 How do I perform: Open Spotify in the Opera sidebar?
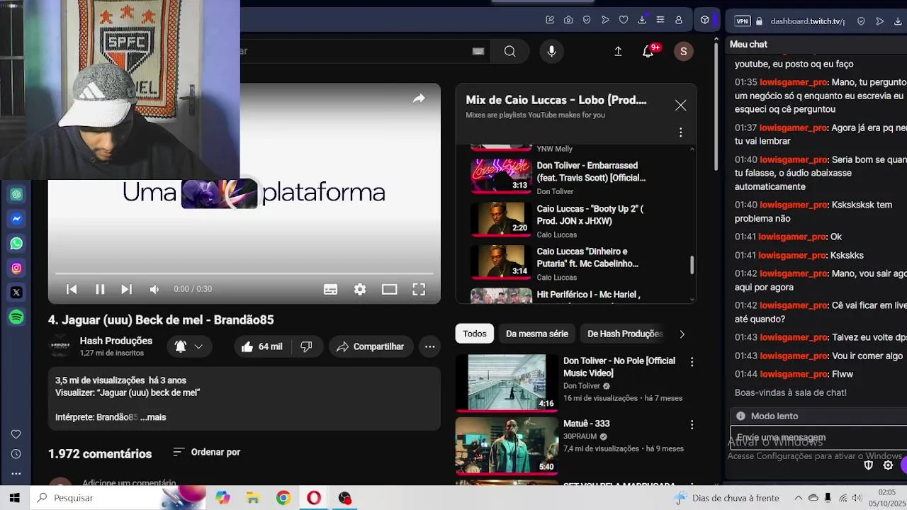(16, 317)
